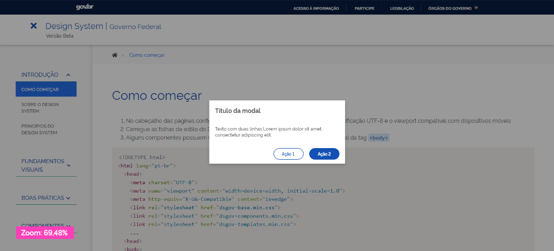
Task: Click the Como começar page heading
Action: tap(157, 95)
